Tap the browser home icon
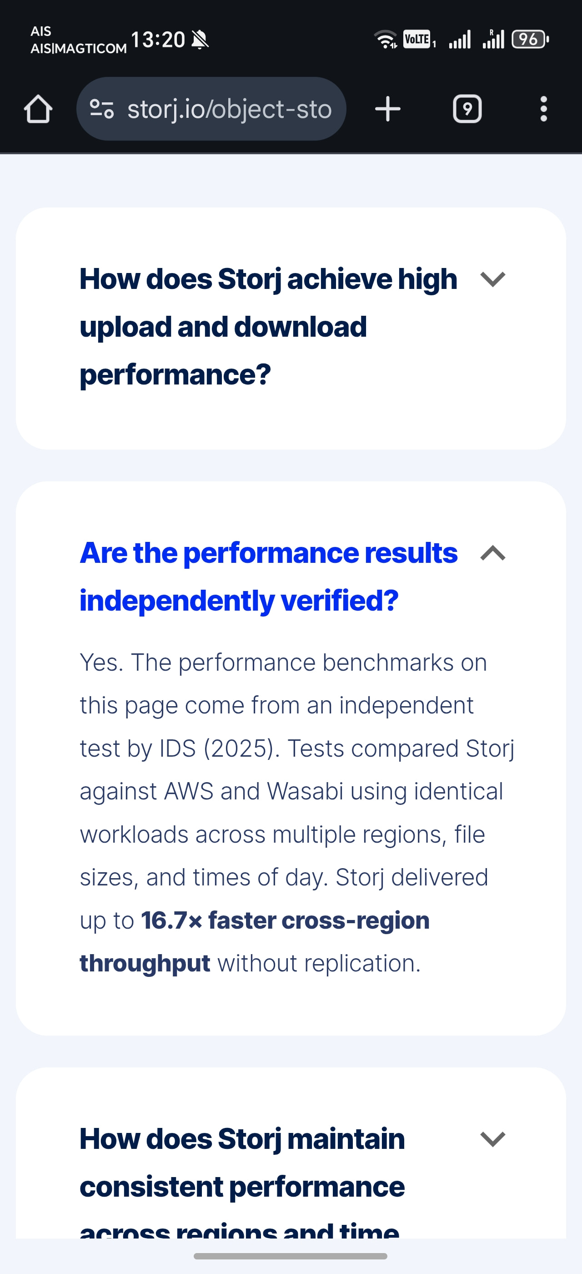Image resolution: width=582 pixels, height=1274 pixels. (38, 109)
